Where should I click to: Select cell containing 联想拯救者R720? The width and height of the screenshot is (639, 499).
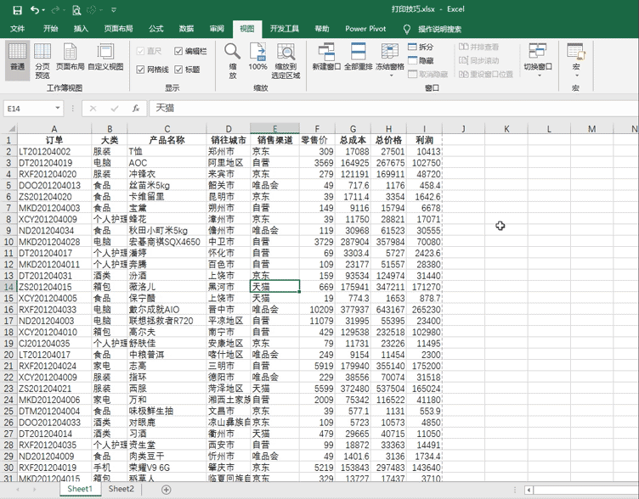coord(167,321)
